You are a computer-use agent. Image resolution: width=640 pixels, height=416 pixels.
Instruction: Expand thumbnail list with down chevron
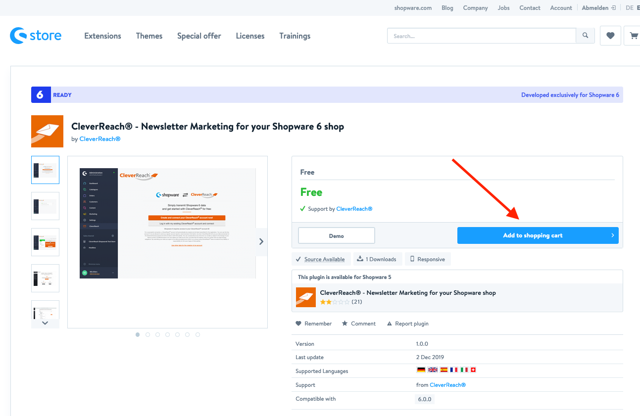coord(45,323)
